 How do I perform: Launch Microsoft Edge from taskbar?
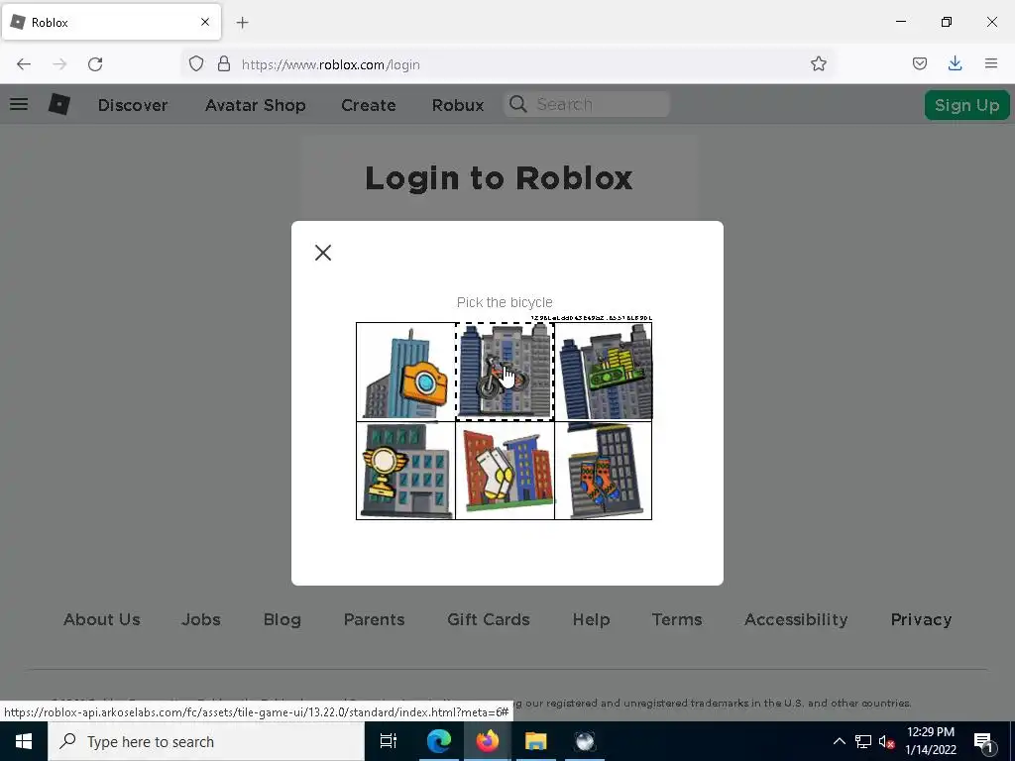click(438, 741)
